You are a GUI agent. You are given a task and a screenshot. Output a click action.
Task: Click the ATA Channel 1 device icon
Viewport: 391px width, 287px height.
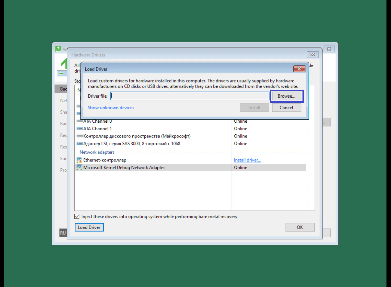[79, 129]
